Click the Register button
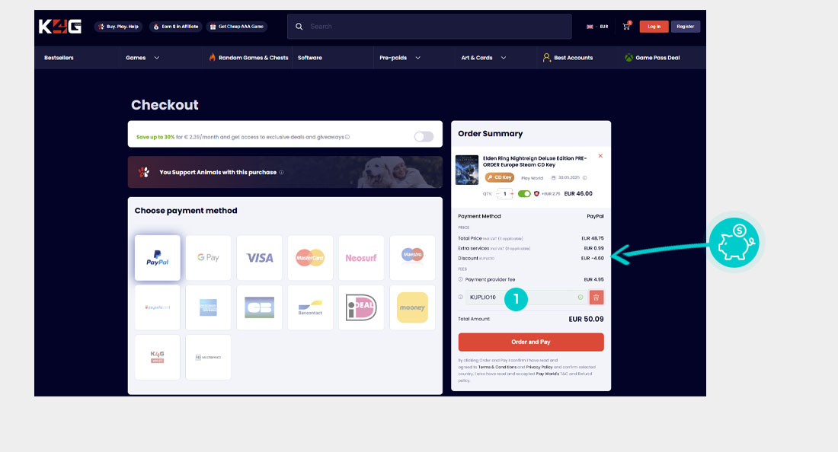 [685, 26]
